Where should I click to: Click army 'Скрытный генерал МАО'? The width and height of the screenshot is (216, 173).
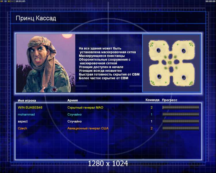coord(85,108)
